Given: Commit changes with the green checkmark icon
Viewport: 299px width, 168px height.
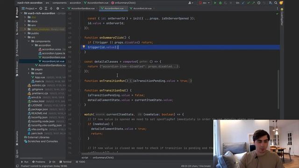Looking at the screenshot, I should 248,3.
